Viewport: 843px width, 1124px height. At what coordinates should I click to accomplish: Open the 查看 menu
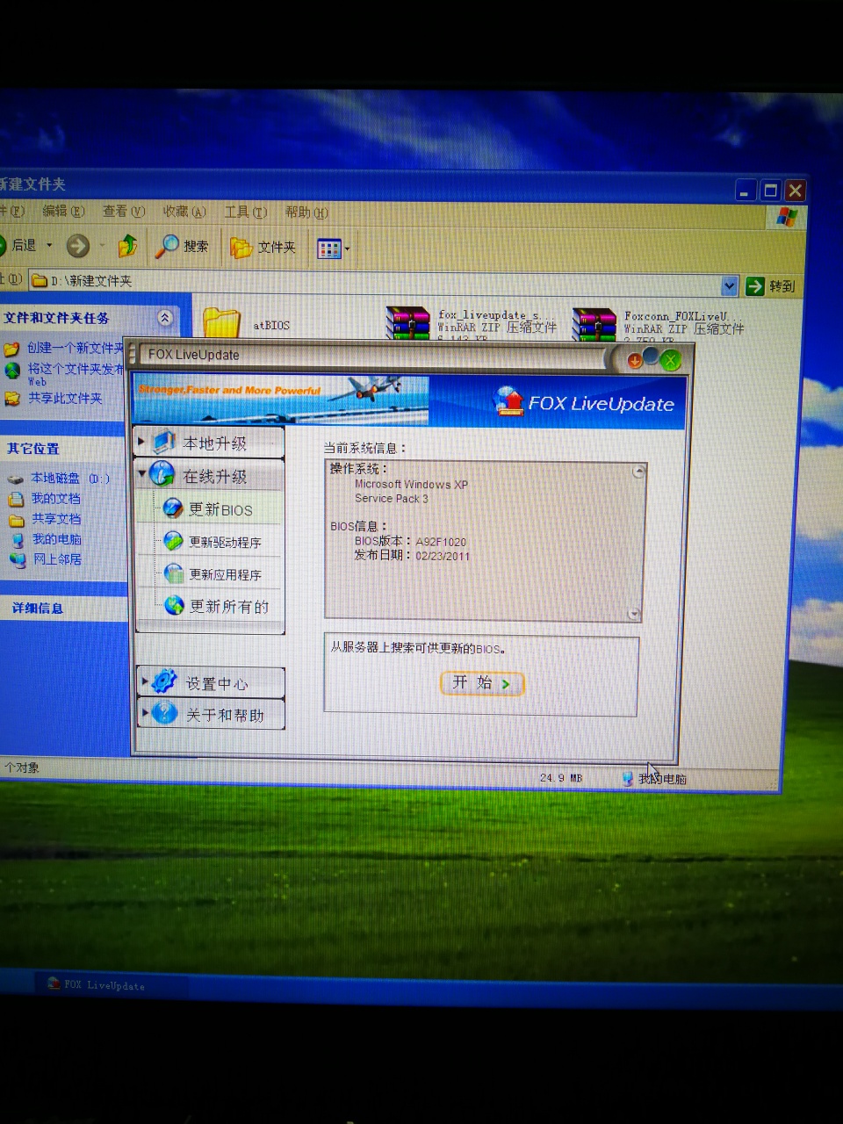coord(123,211)
